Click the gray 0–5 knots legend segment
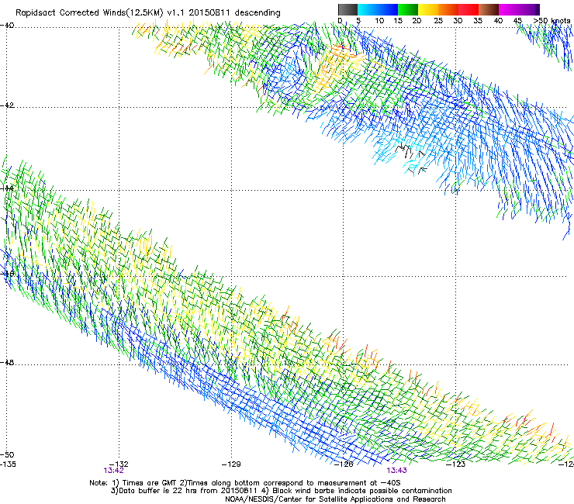The height and width of the screenshot is (504, 574). (x=348, y=9)
